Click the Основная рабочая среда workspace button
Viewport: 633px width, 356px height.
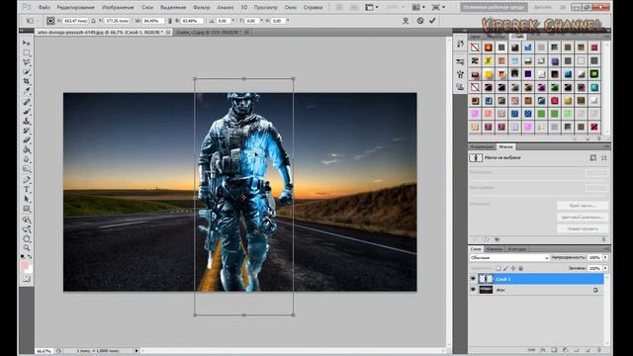[494, 7]
